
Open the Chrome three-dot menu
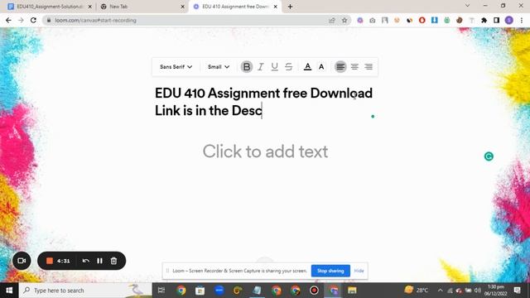[x=522, y=20]
